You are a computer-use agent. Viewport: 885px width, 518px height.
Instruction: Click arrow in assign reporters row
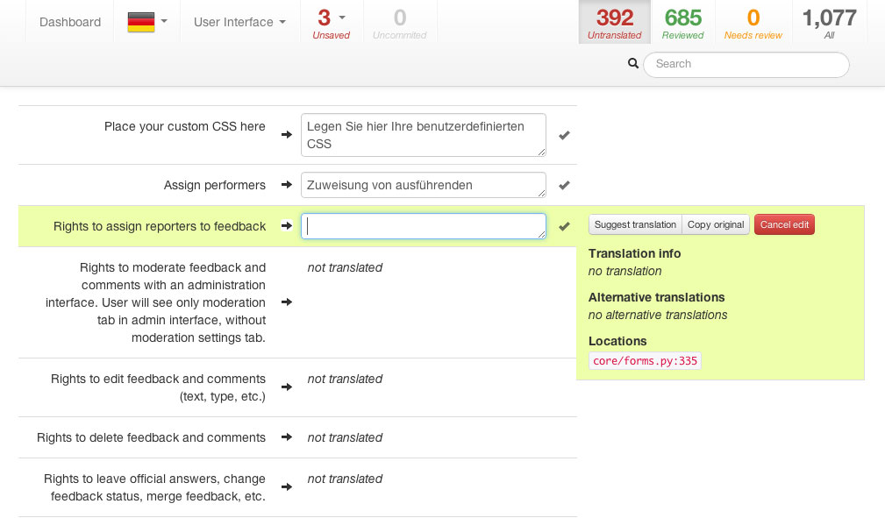point(287,226)
